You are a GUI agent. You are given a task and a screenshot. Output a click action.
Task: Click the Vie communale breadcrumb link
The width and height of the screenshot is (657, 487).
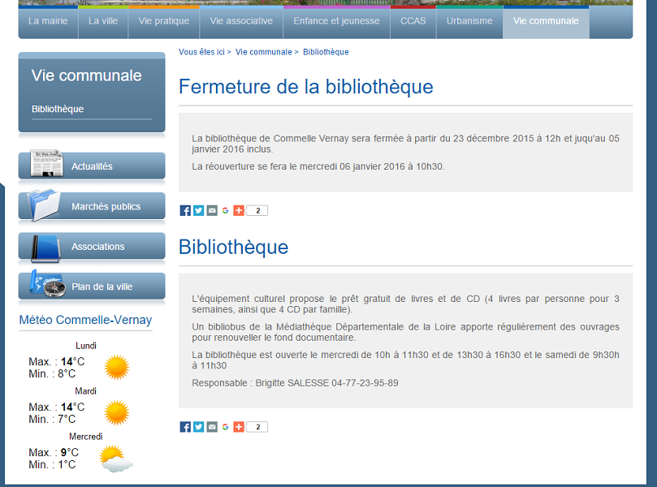click(x=264, y=52)
